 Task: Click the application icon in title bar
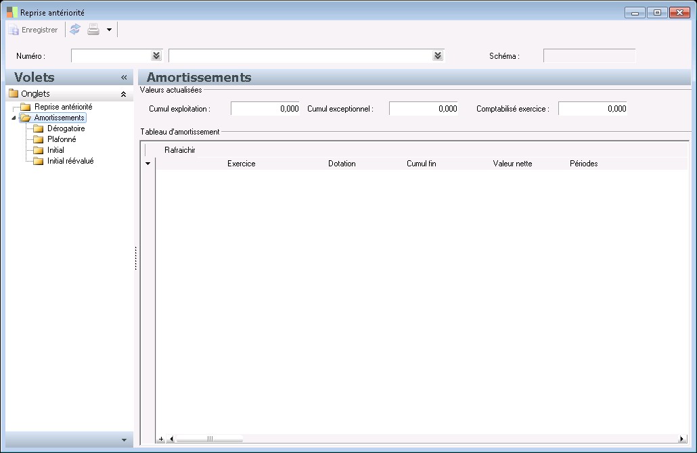click(x=12, y=12)
